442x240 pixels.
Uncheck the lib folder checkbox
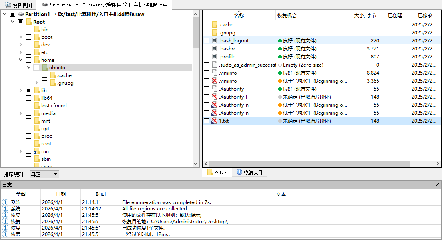(28, 90)
